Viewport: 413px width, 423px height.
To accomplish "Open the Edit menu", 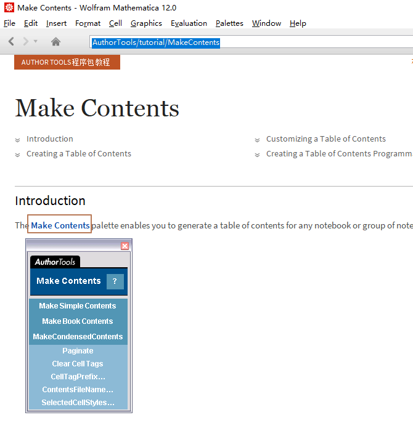I will (x=31, y=23).
